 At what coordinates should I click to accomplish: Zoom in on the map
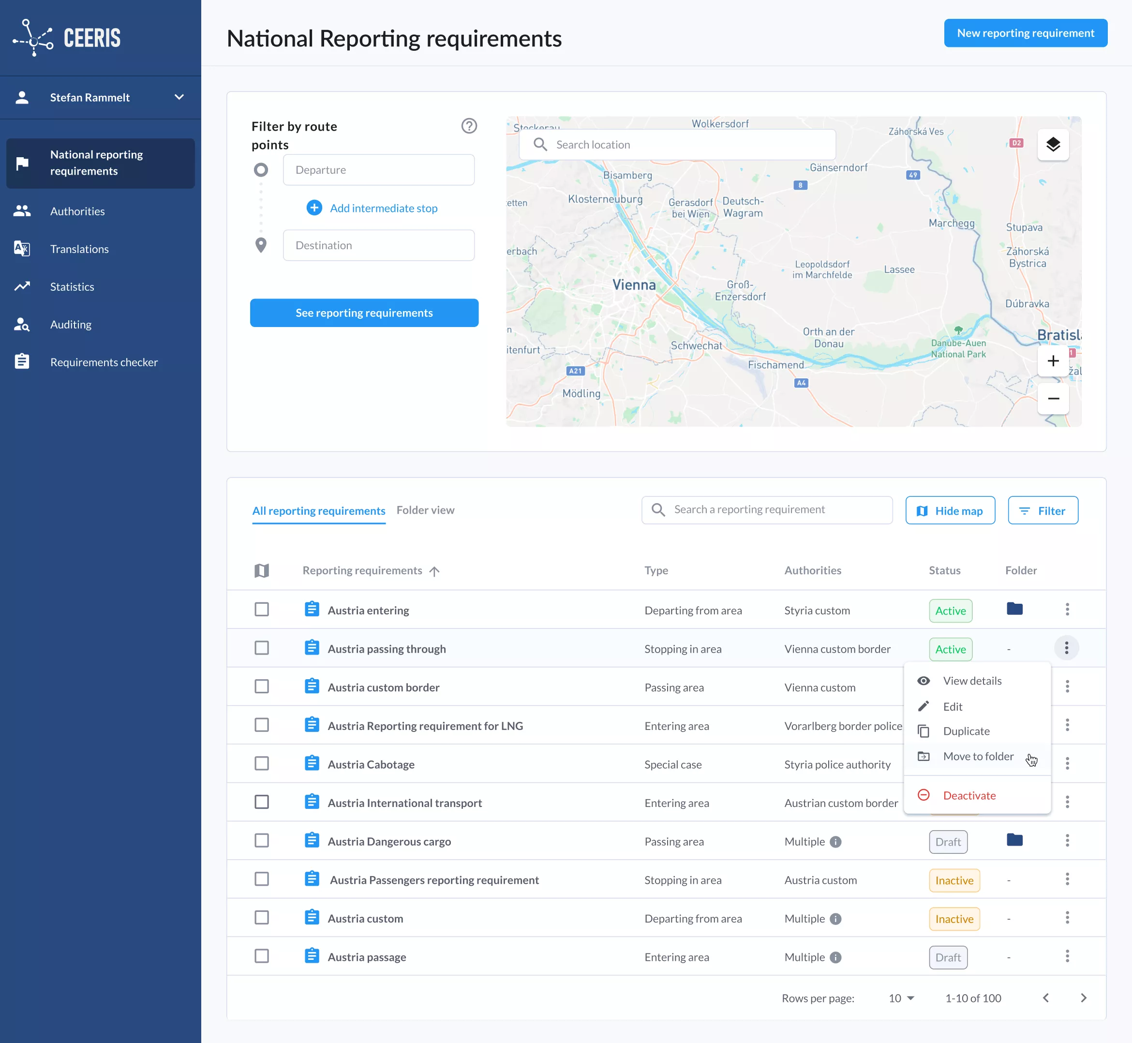(1053, 361)
